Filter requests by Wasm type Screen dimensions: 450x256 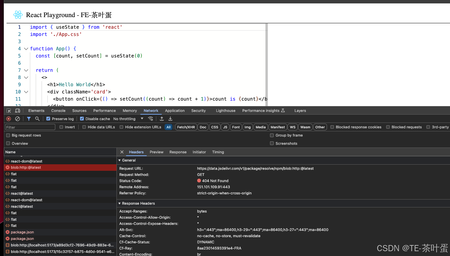(x=305, y=127)
